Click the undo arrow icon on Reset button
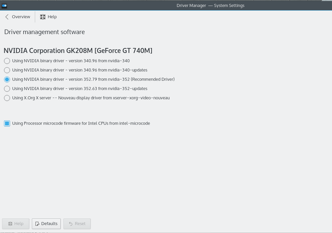Image resolution: width=332 pixels, height=233 pixels. 71,224
